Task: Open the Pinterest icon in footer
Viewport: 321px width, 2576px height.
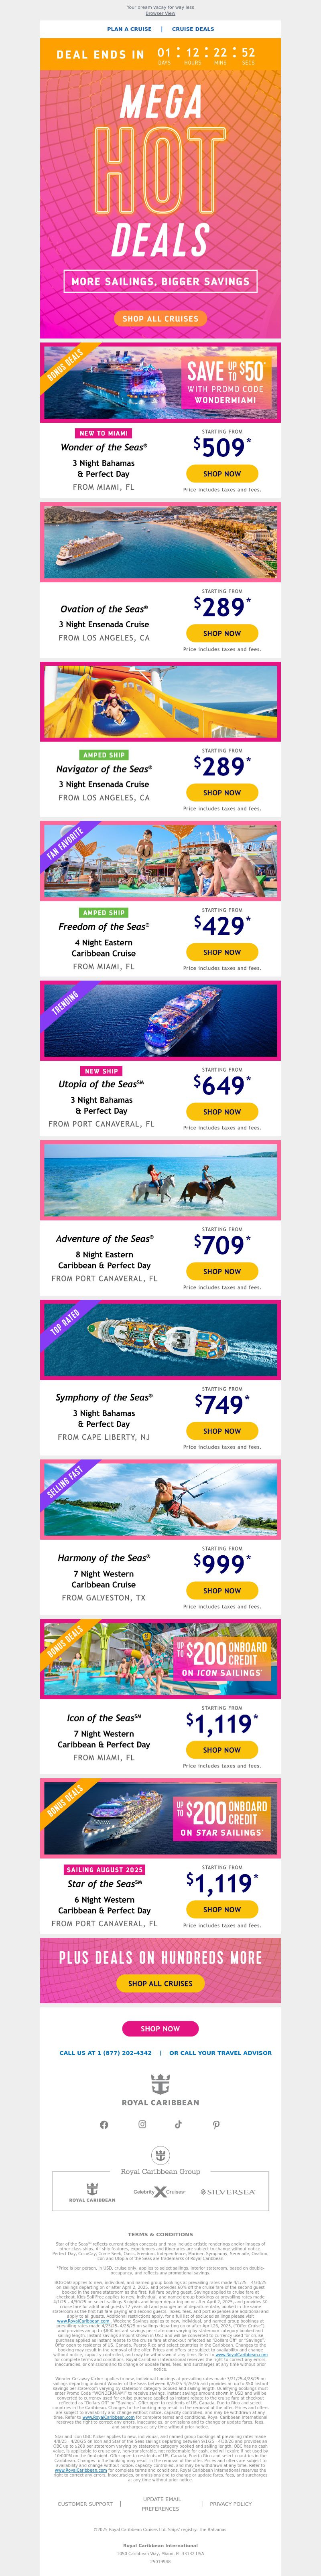Action: 216,2124
